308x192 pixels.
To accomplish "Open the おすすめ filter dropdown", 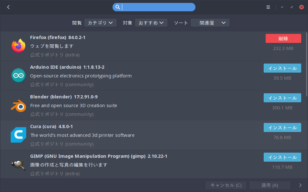I will 151,23.
